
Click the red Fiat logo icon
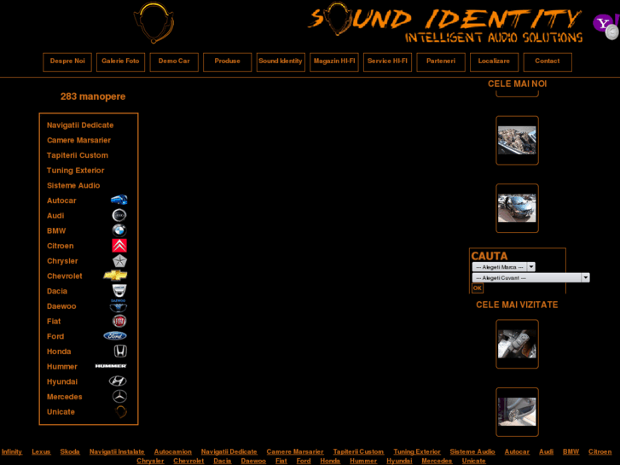pyautogui.click(x=119, y=321)
